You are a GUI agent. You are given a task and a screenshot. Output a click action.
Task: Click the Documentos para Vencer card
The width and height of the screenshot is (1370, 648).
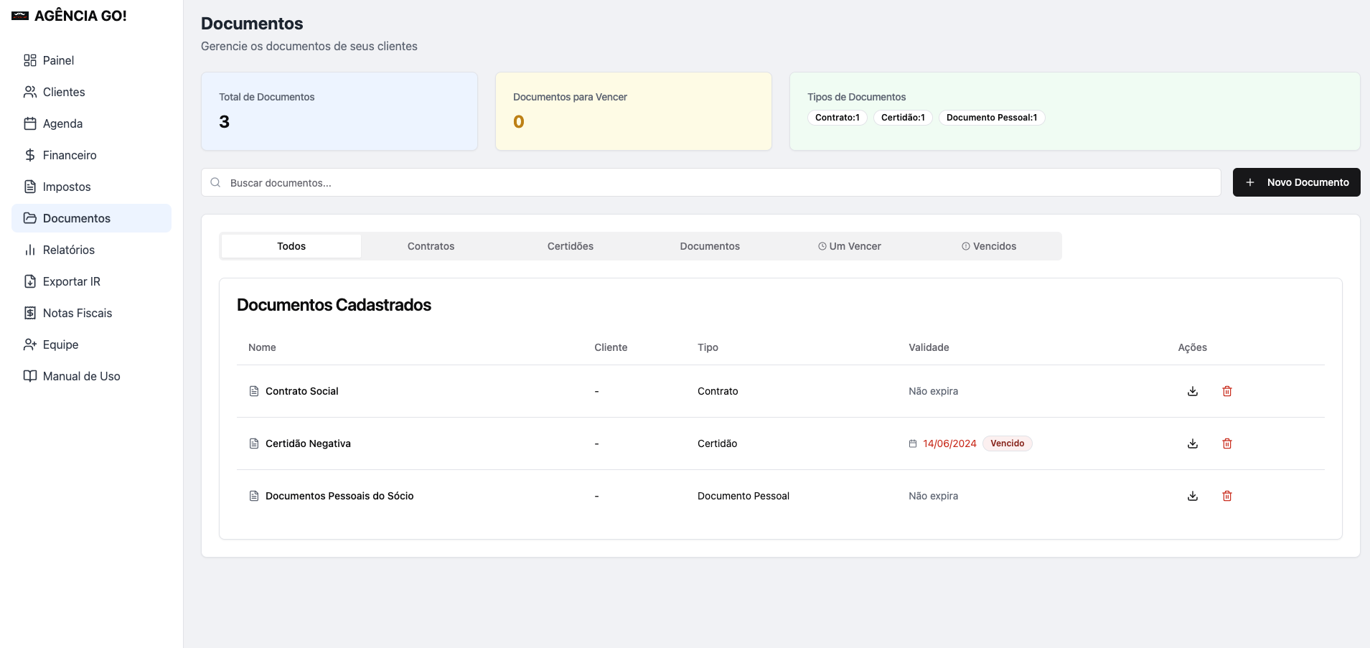[634, 111]
